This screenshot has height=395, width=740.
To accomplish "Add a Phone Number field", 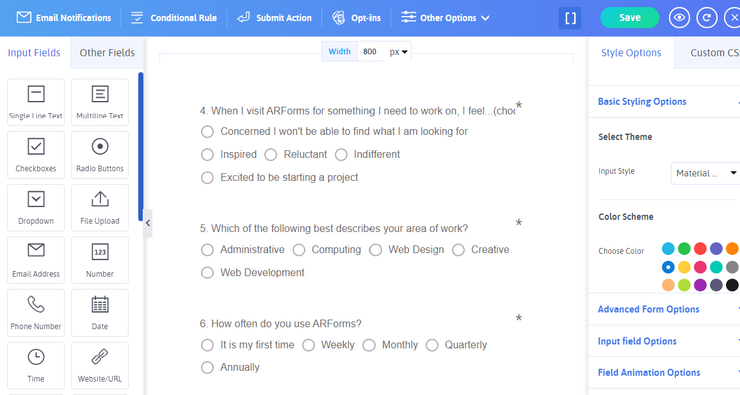I will point(36,312).
